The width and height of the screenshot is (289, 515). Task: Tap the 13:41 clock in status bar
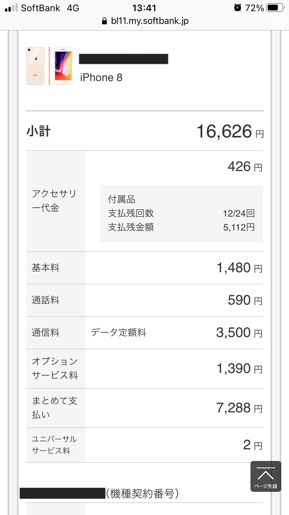point(144,8)
